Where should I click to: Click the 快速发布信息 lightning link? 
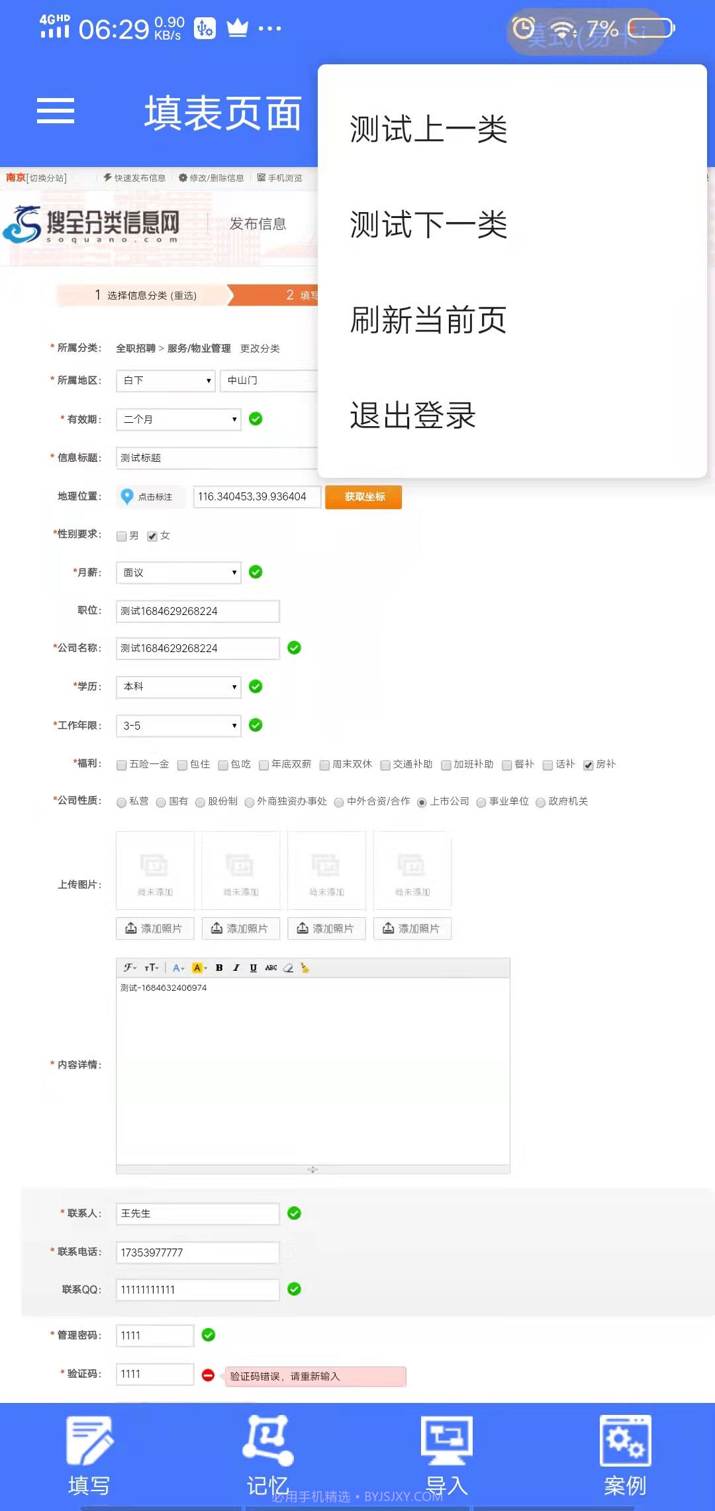(x=134, y=178)
